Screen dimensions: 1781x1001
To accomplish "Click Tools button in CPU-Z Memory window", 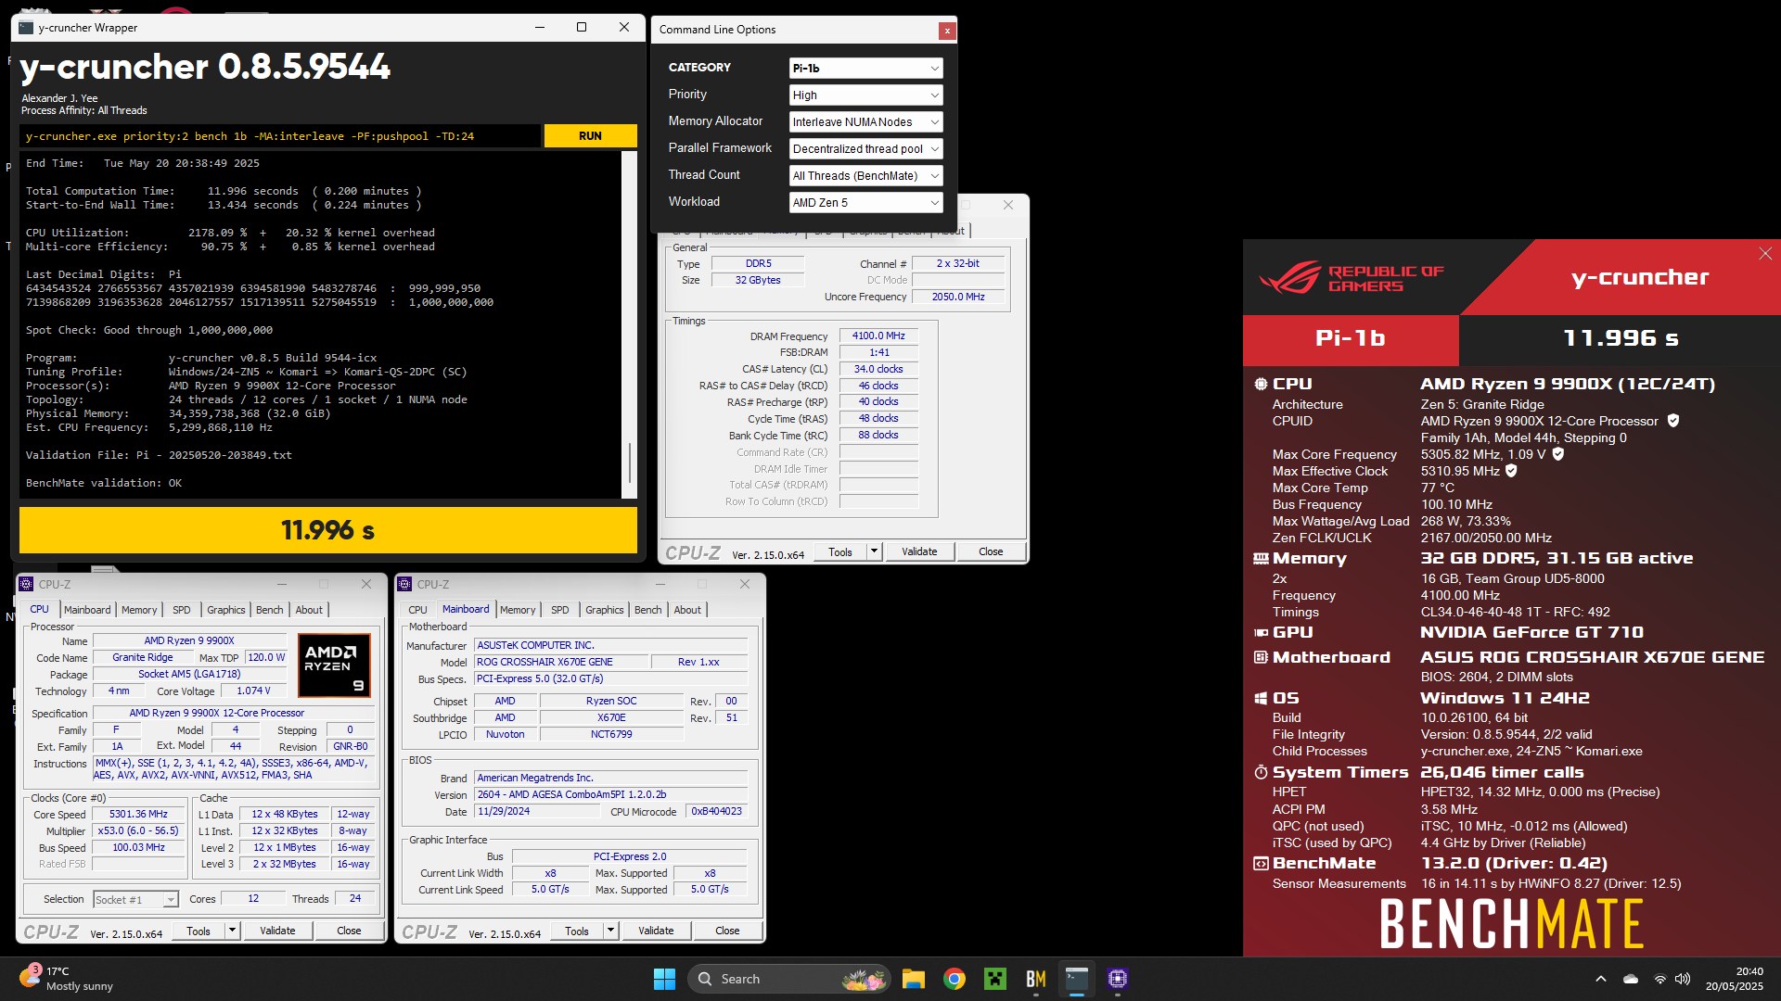I will click(840, 551).
